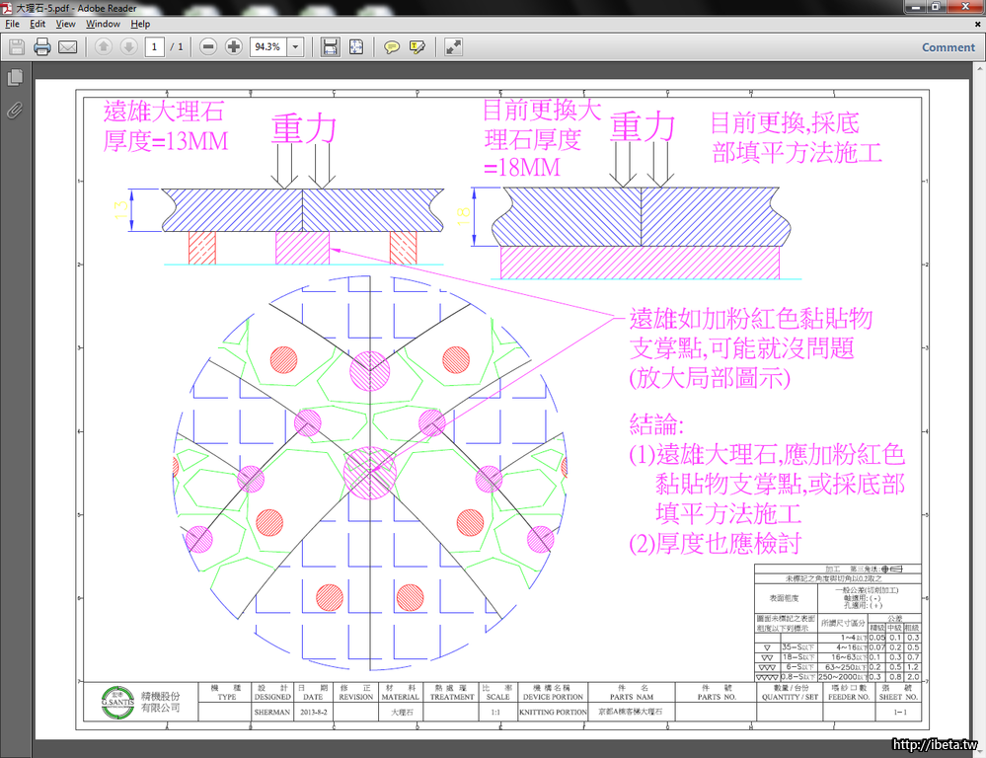Screen dimensions: 986x758
Task: Add a sticky note comment
Action: [x=392, y=46]
